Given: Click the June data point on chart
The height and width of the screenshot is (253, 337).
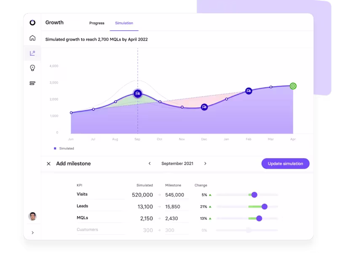Looking at the screenshot, I should (71, 113).
